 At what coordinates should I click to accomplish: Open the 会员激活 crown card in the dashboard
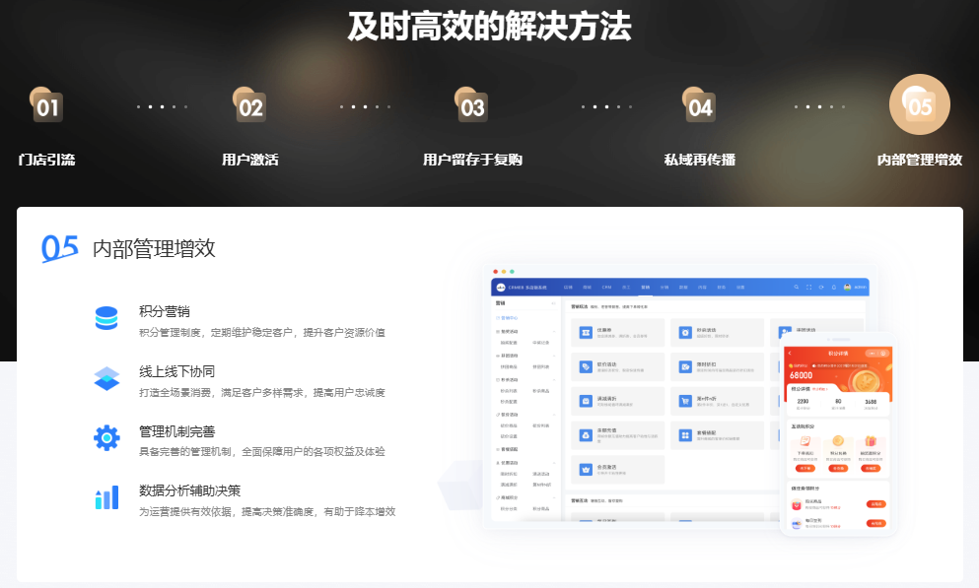(617, 468)
